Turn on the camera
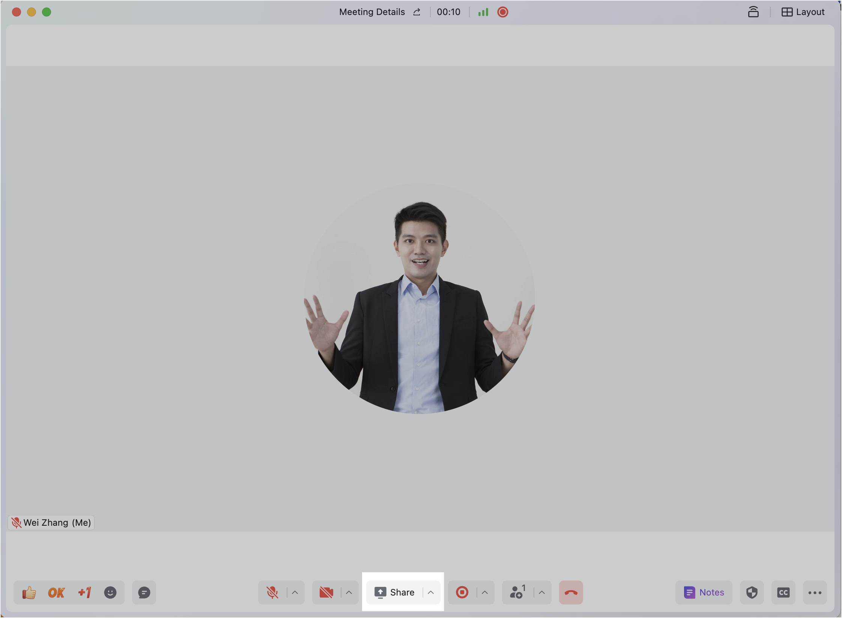Screen dimensions: 842x618 coord(326,592)
